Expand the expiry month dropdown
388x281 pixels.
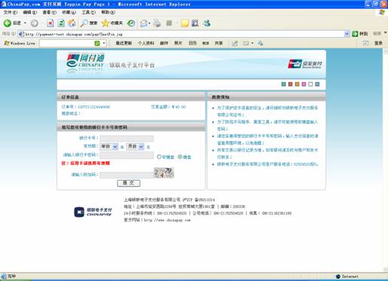coord(135,146)
